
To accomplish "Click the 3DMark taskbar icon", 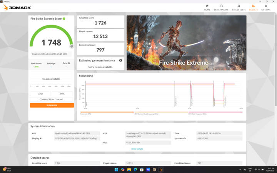I will pyautogui.click(x=161, y=170).
